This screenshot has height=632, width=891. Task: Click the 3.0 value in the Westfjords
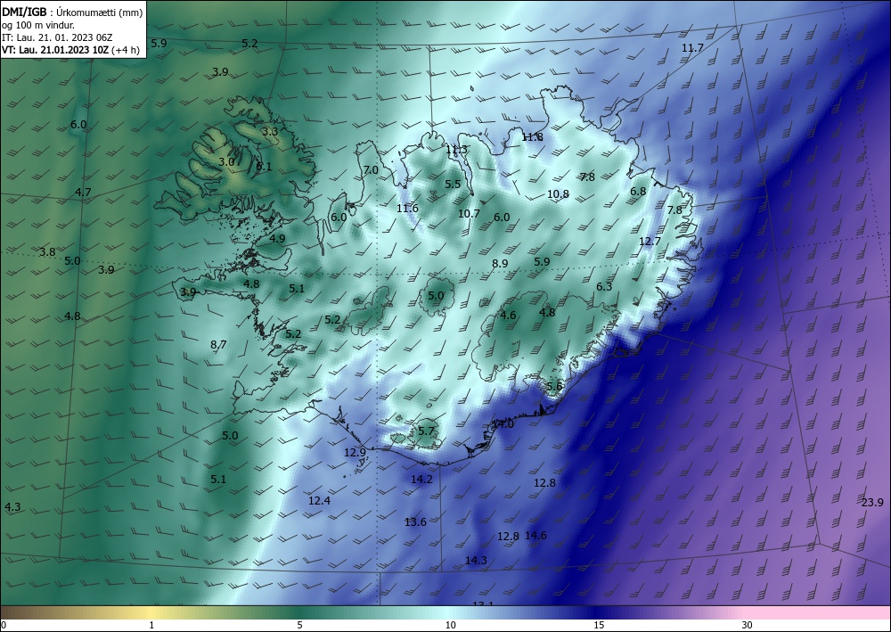click(226, 162)
